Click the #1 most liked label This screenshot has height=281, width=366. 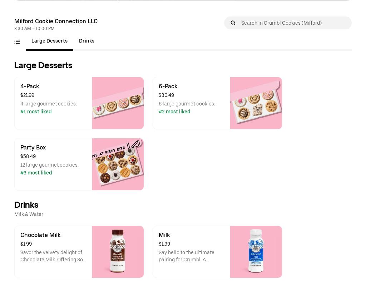[36, 112]
